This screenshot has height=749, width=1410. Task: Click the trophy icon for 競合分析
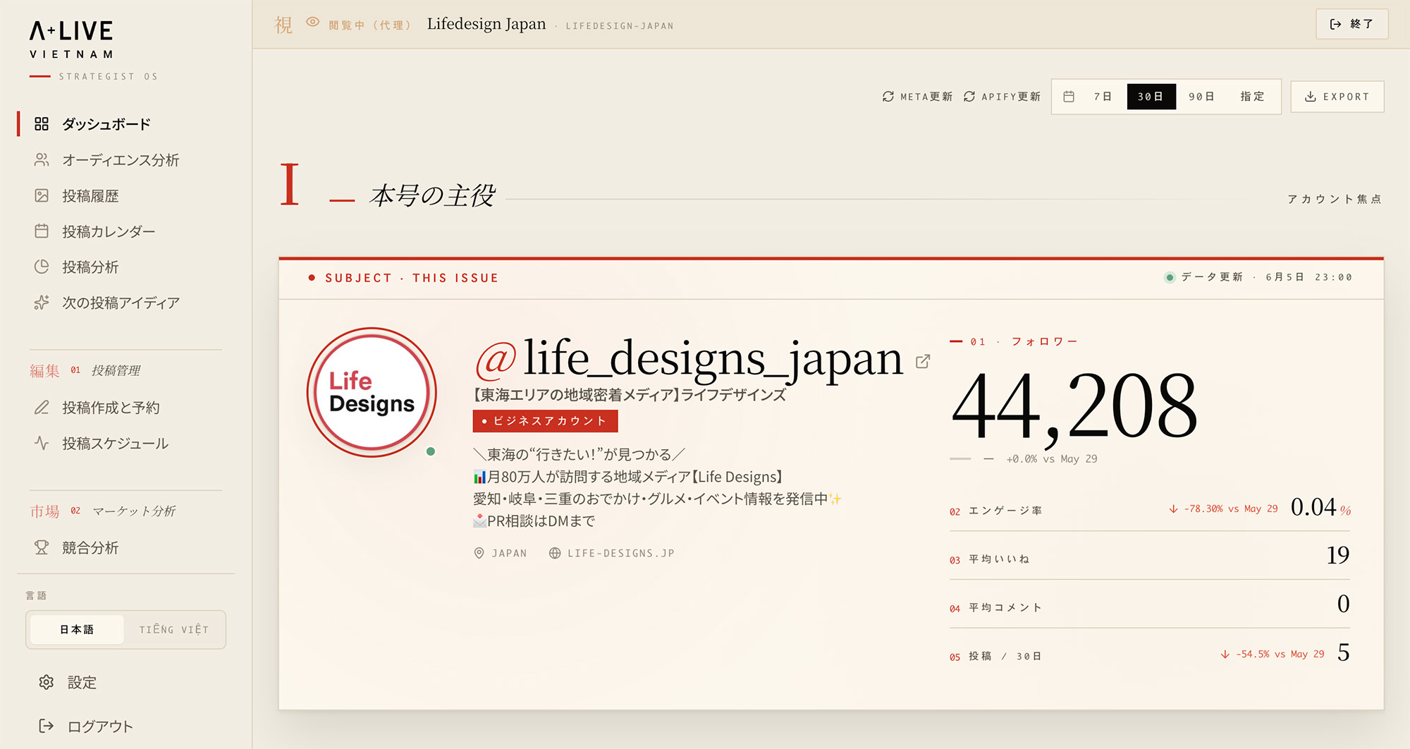(42, 547)
